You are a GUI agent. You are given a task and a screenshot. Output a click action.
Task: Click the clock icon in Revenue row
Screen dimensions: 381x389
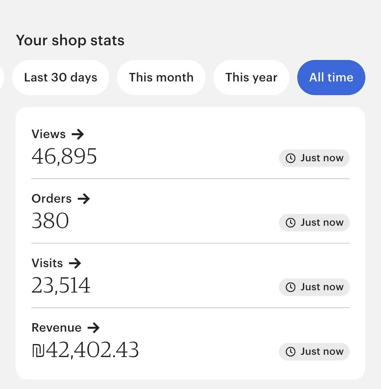tap(290, 352)
